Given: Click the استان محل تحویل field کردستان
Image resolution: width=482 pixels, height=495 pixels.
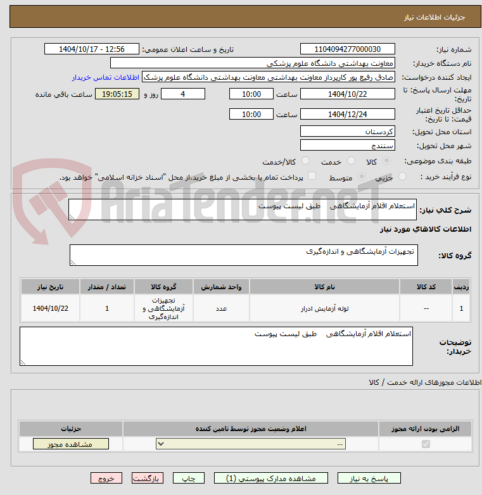Looking at the screenshot, I should 348,131.
